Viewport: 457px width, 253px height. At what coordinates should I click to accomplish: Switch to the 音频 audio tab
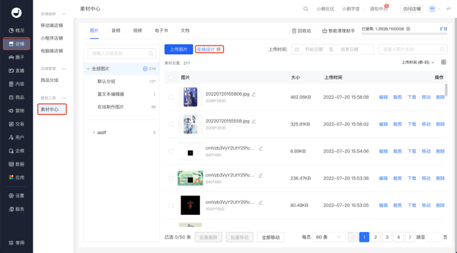[x=115, y=30]
